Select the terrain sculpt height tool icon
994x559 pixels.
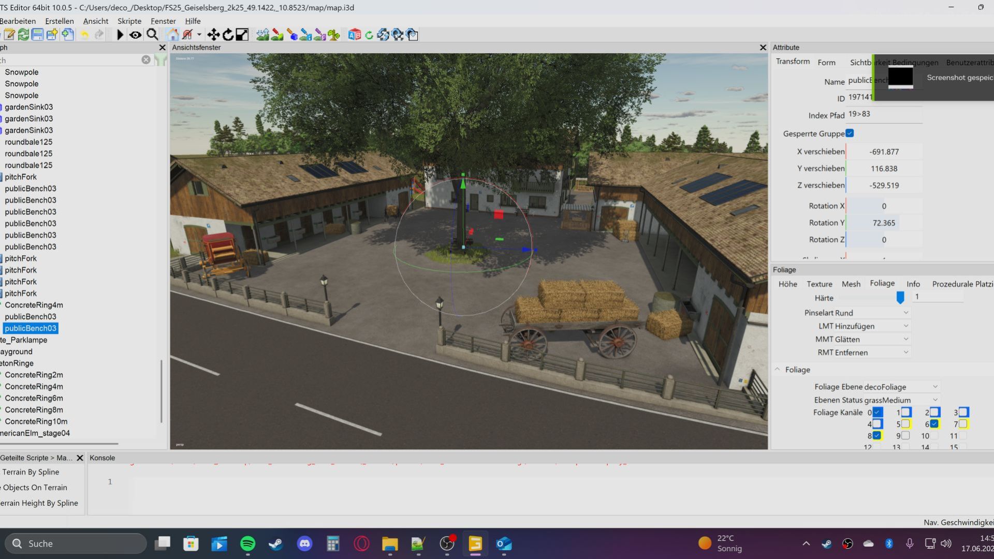[x=262, y=35]
